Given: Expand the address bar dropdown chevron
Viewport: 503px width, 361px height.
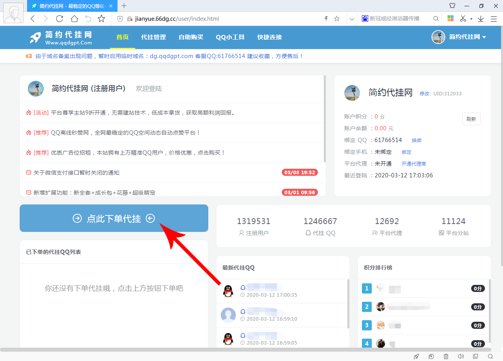Looking at the screenshot, I should pos(352,18).
